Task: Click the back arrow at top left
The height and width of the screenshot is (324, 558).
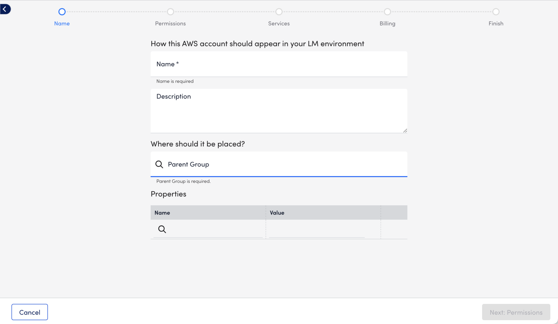Action: [5, 9]
